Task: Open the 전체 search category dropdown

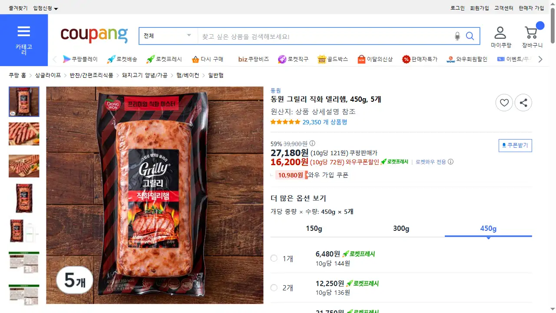Action: point(168,36)
